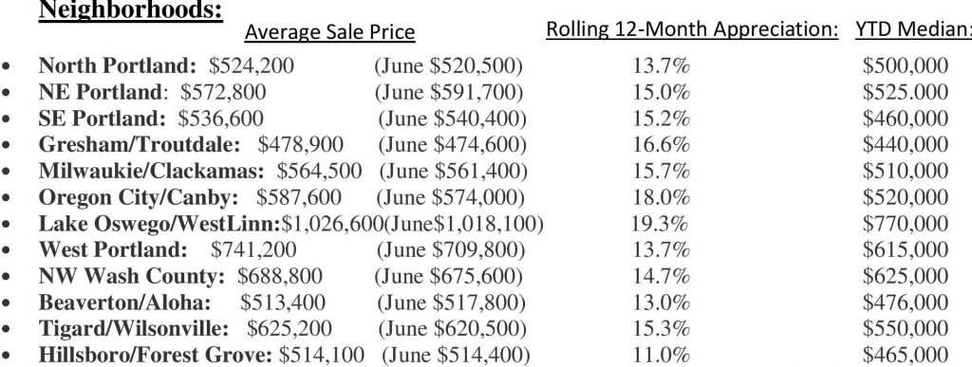Select the Average Sale Price header

(329, 31)
